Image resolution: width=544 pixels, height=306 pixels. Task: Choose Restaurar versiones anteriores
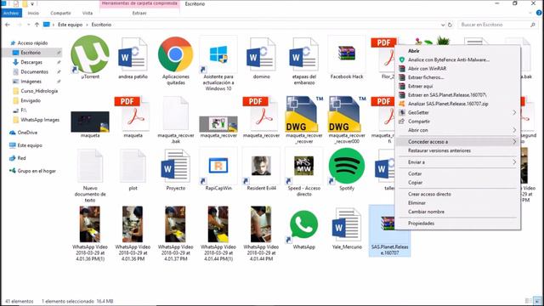coord(457,150)
